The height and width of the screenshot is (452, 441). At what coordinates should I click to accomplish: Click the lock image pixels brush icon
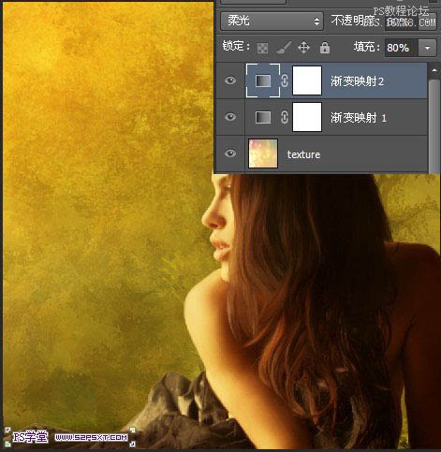284,48
